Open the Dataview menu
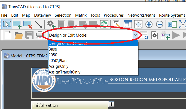This screenshot has height=109, width=186. 42,15
